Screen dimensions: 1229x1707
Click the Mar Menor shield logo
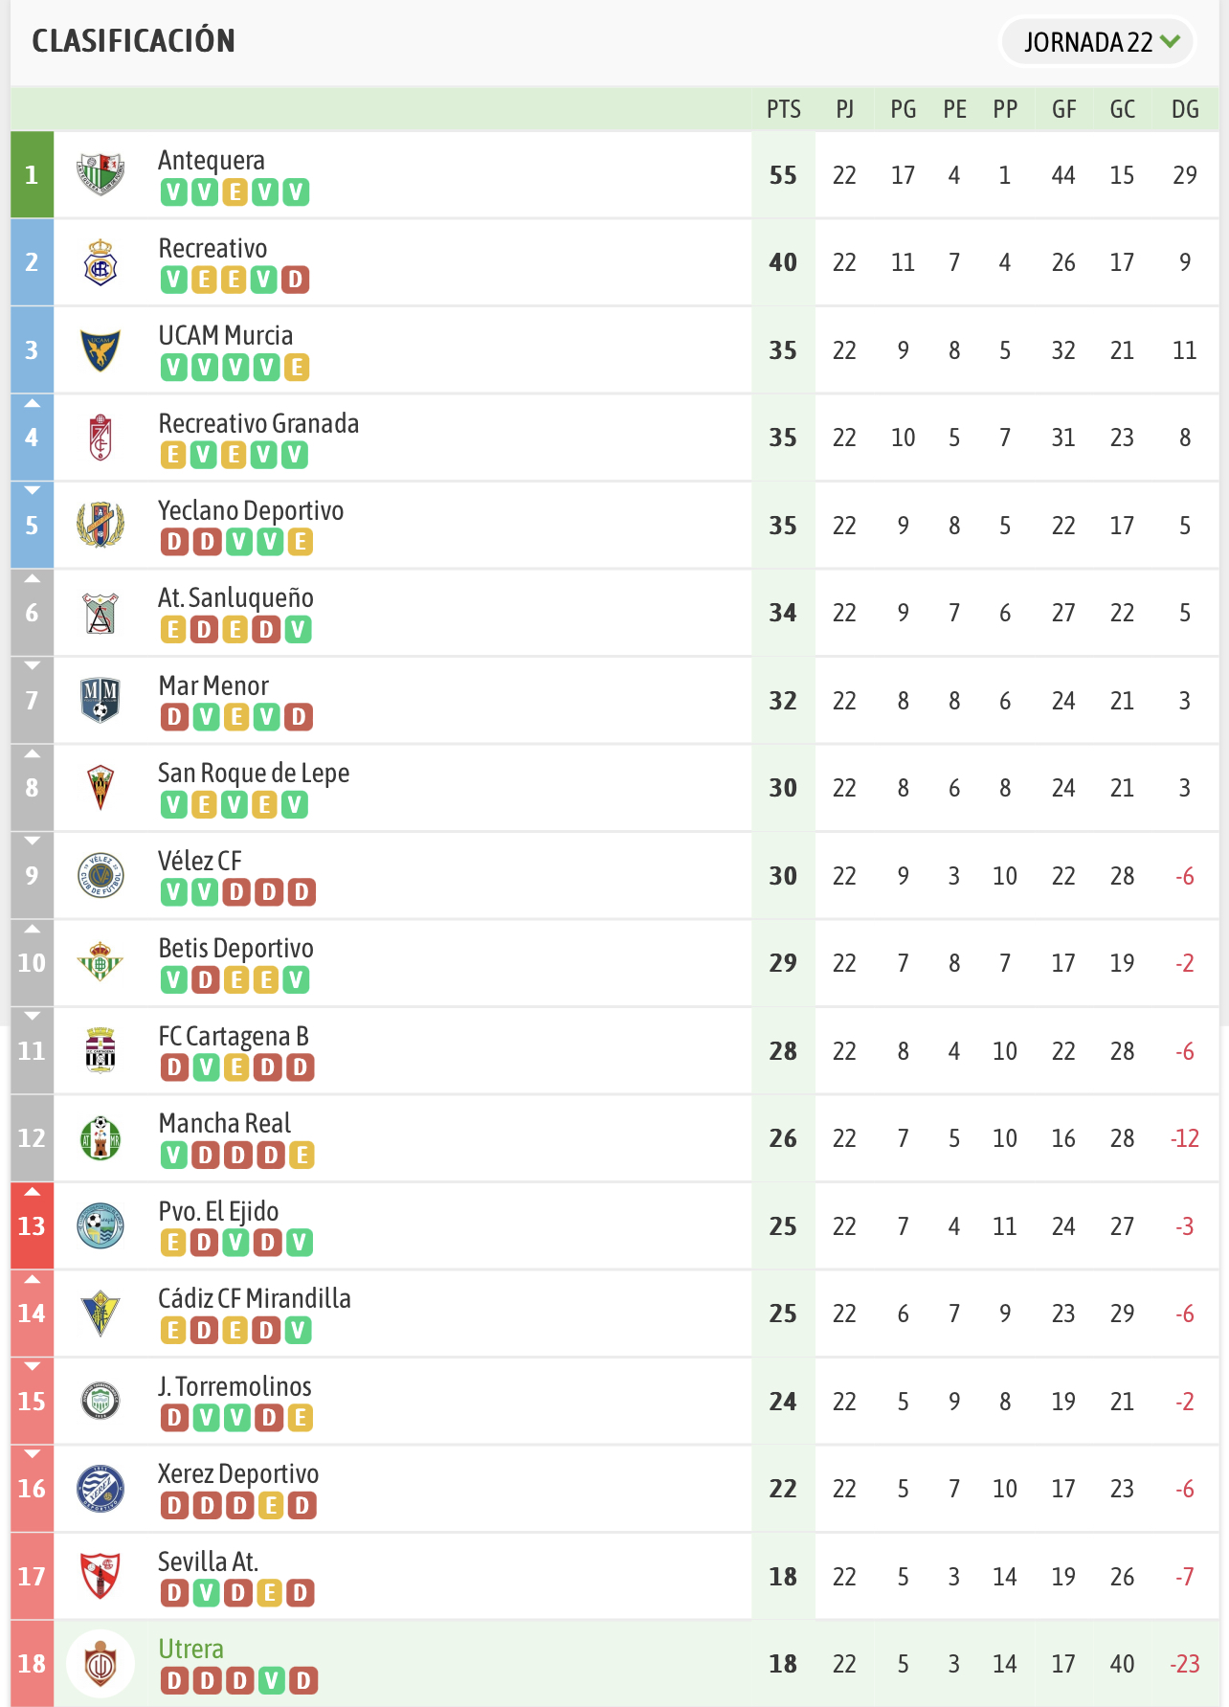pyautogui.click(x=101, y=700)
